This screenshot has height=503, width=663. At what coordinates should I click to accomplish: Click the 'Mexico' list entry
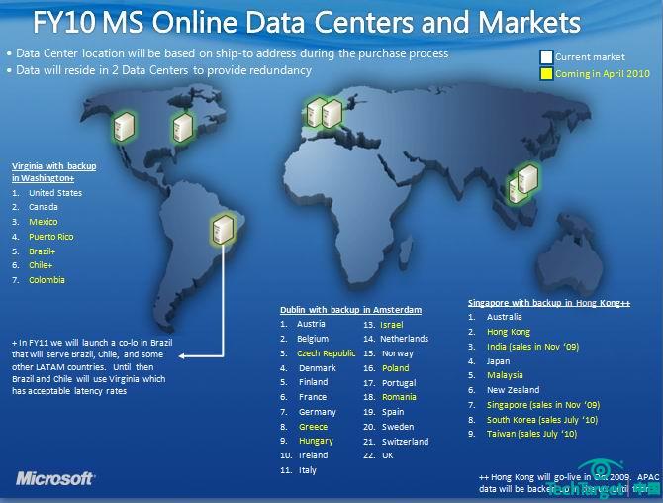pos(44,222)
